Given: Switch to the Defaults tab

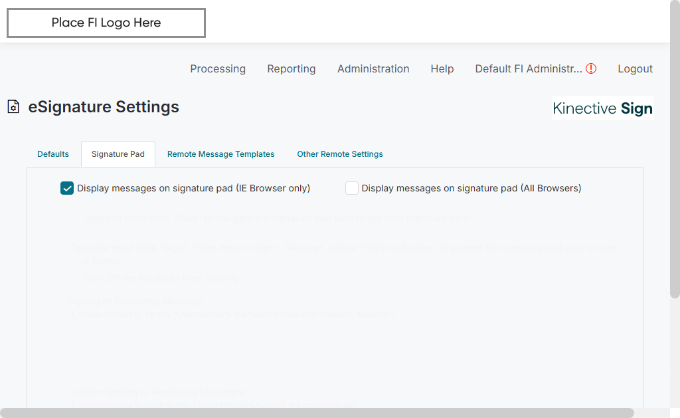Looking at the screenshot, I should coord(53,154).
